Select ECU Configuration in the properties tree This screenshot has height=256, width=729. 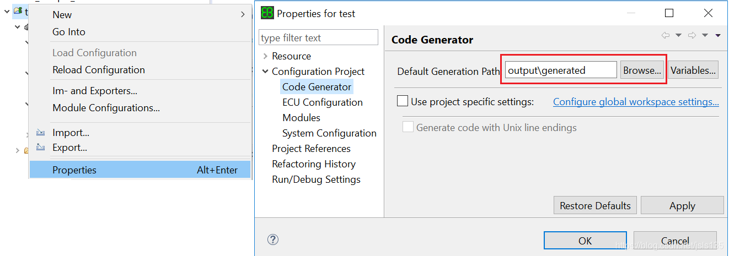pyautogui.click(x=322, y=102)
